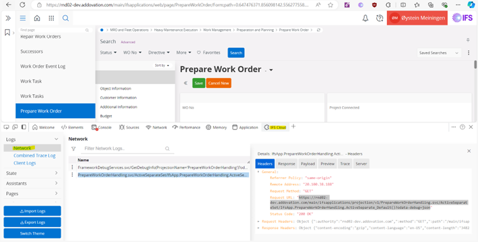Click the green Save button
Image resolution: width=478 pixels, height=242 pixels.
[x=199, y=83]
